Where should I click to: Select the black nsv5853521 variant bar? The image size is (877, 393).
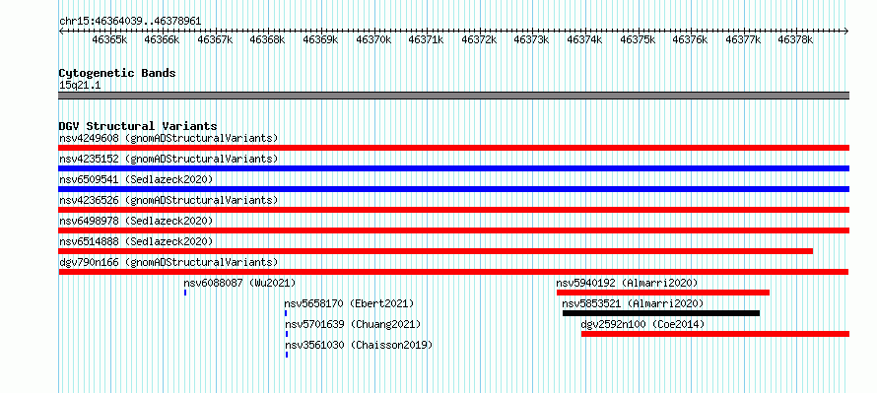point(661,313)
